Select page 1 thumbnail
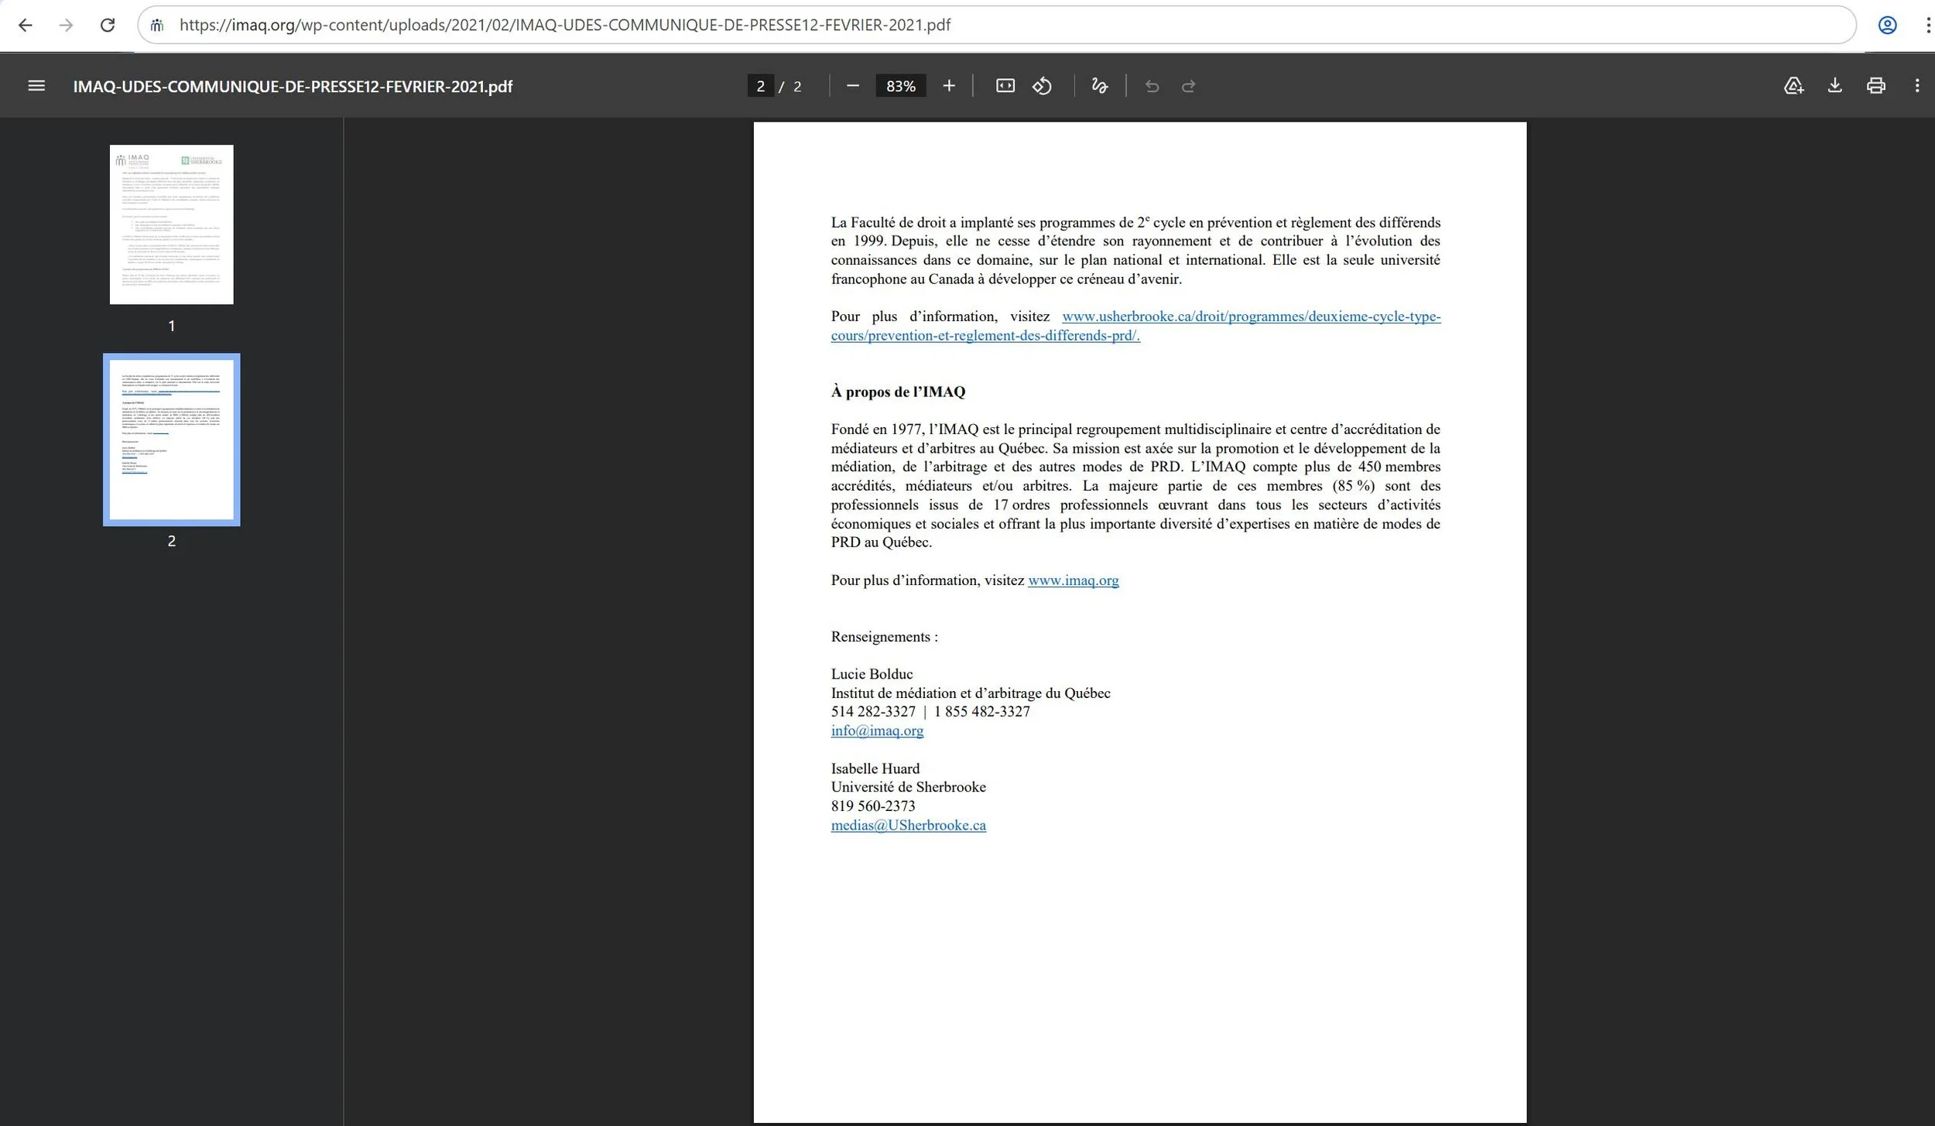1935x1126 pixels. pos(171,224)
